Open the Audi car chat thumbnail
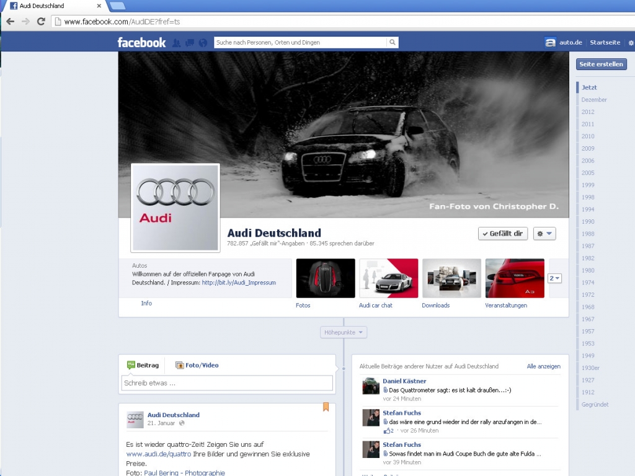This screenshot has height=476, width=635. 389,278
